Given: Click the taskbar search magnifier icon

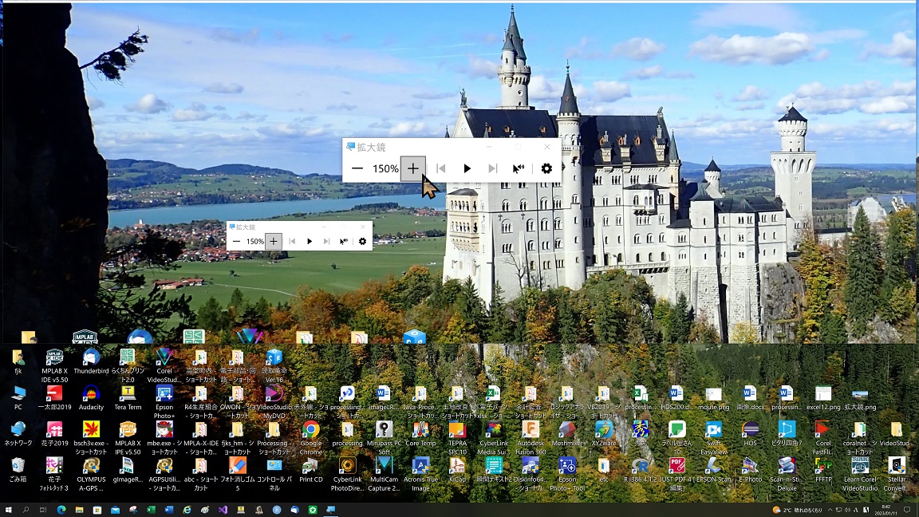Looking at the screenshot, I should pyautogui.click(x=26, y=509).
